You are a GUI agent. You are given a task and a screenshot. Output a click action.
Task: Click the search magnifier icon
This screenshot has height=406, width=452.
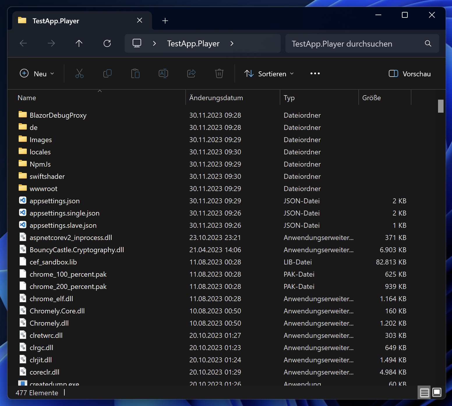428,43
